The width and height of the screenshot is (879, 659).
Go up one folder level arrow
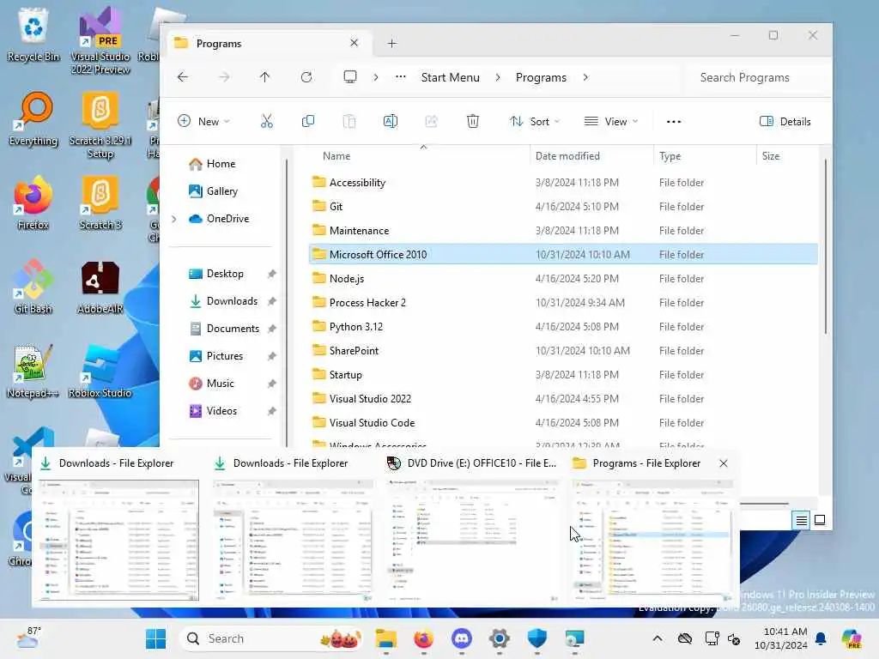tap(264, 77)
